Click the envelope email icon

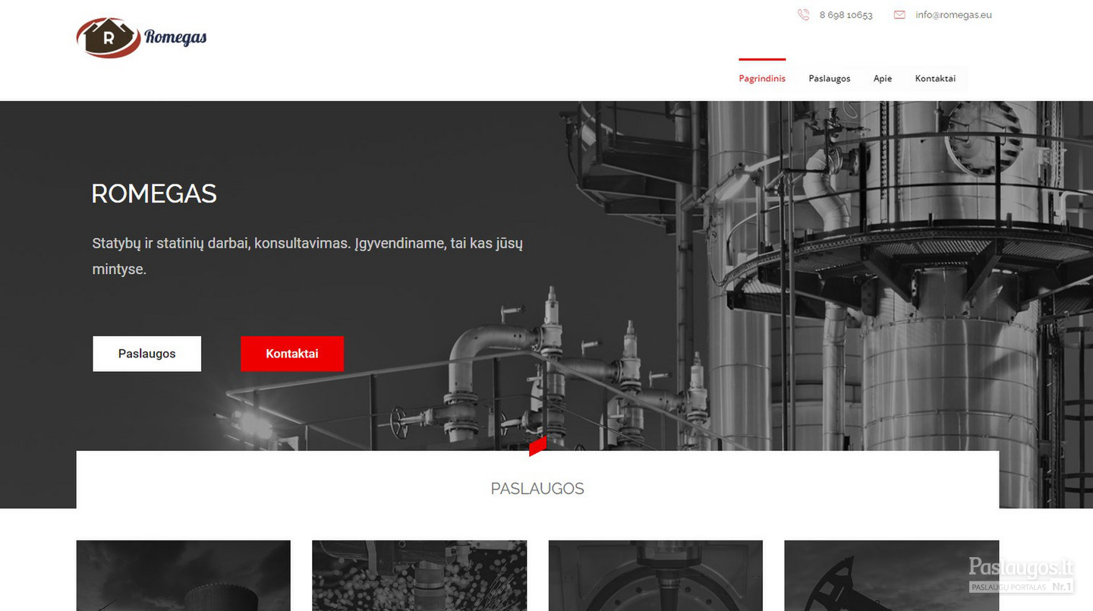click(899, 14)
